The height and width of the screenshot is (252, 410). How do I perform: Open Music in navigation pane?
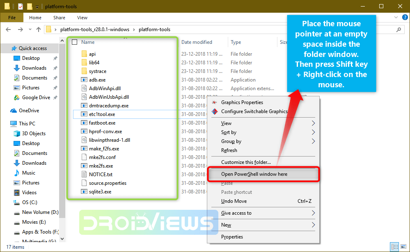click(x=28, y=173)
